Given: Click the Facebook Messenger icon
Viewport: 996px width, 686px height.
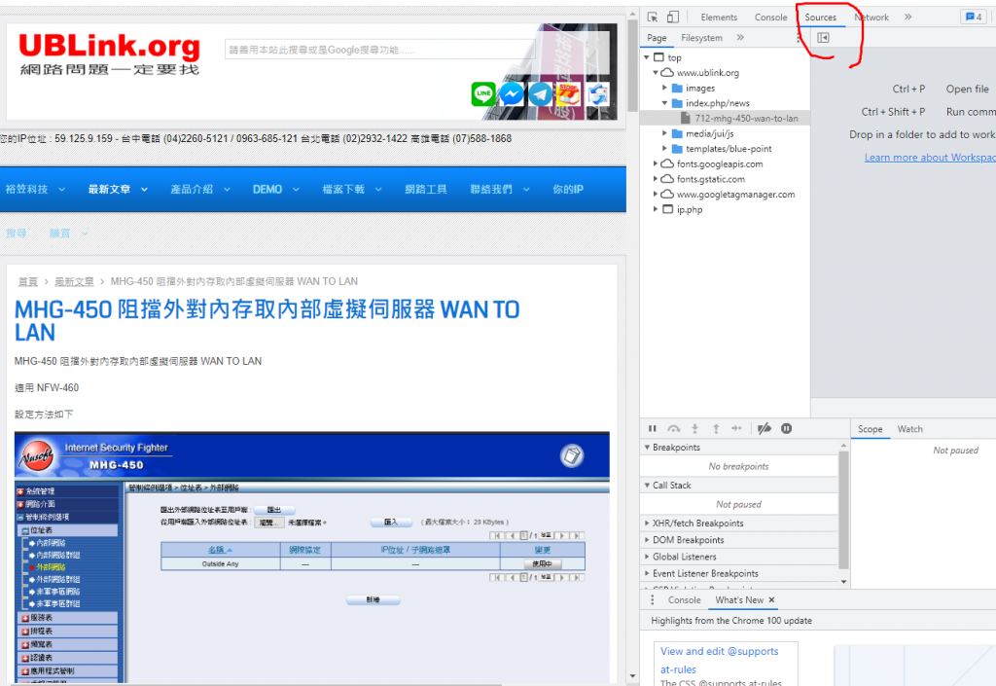Looking at the screenshot, I should click(512, 94).
